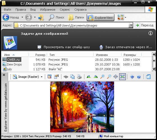Screen dimensions: 157x140
Task: Go up one folder level icon
Action: 41,17
